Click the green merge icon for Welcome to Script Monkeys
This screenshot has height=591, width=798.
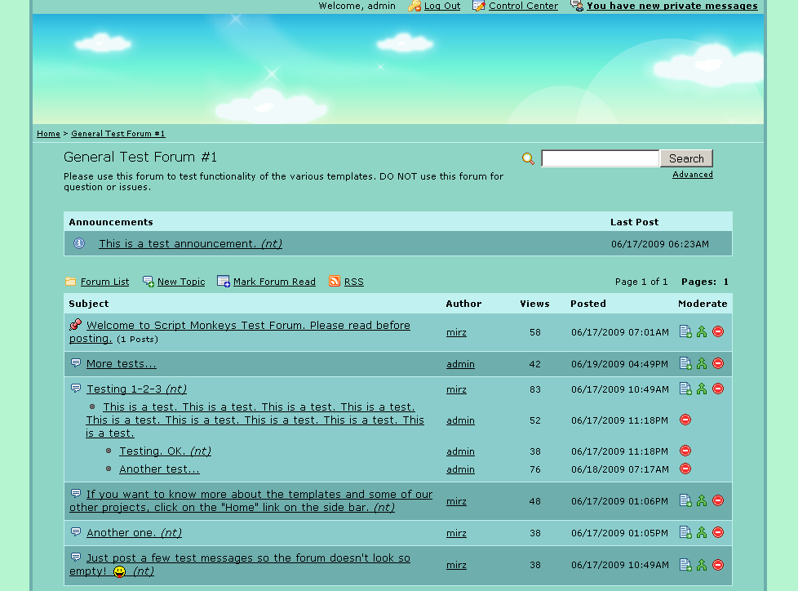(x=702, y=332)
